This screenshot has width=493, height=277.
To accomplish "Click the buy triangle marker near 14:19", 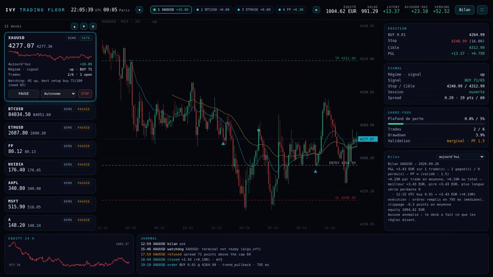I will click(x=316, y=171).
